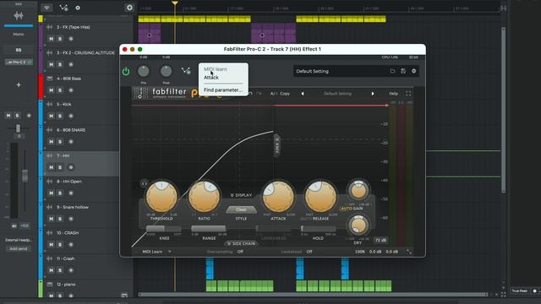
Task: Click the audition triggering headphone icon
Action: pos(144,183)
